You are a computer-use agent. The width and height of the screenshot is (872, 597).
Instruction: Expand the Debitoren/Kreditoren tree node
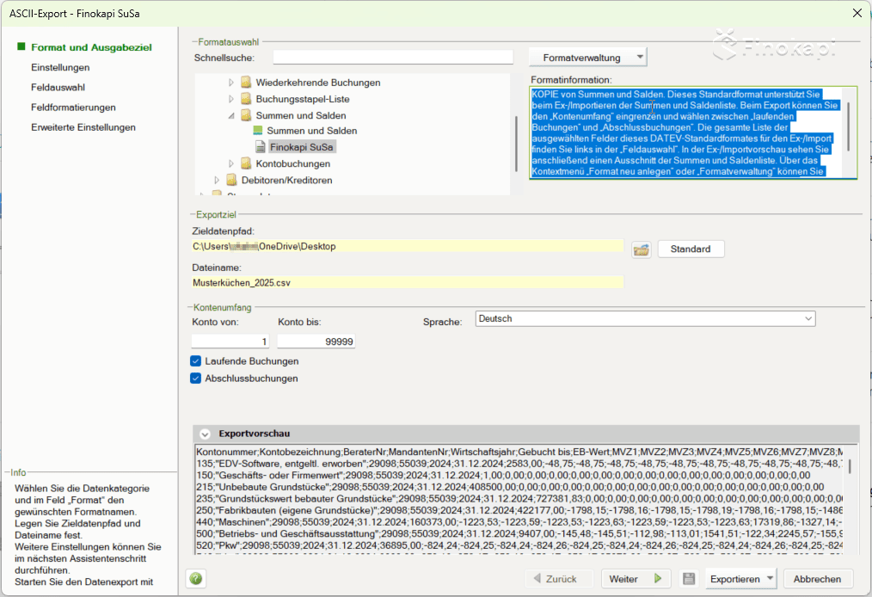[x=217, y=180]
